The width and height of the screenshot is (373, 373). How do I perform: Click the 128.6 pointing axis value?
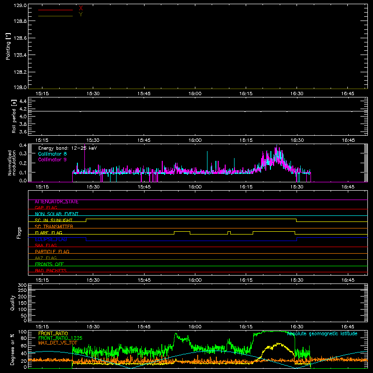coord(20,38)
